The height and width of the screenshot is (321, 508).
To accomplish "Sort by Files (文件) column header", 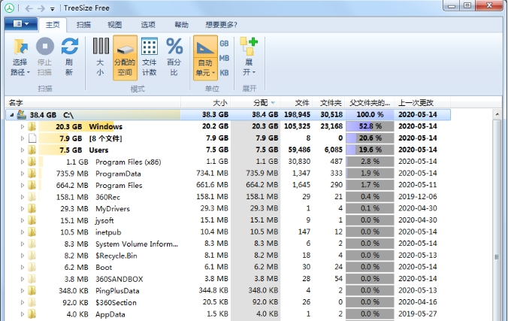I will 296,103.
